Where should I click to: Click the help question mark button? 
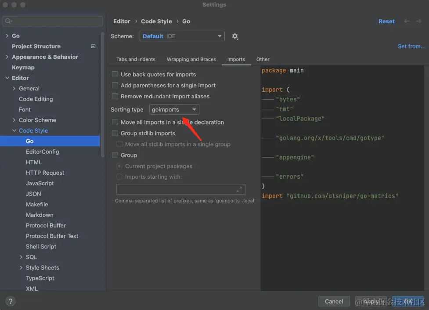click(11, 301)
